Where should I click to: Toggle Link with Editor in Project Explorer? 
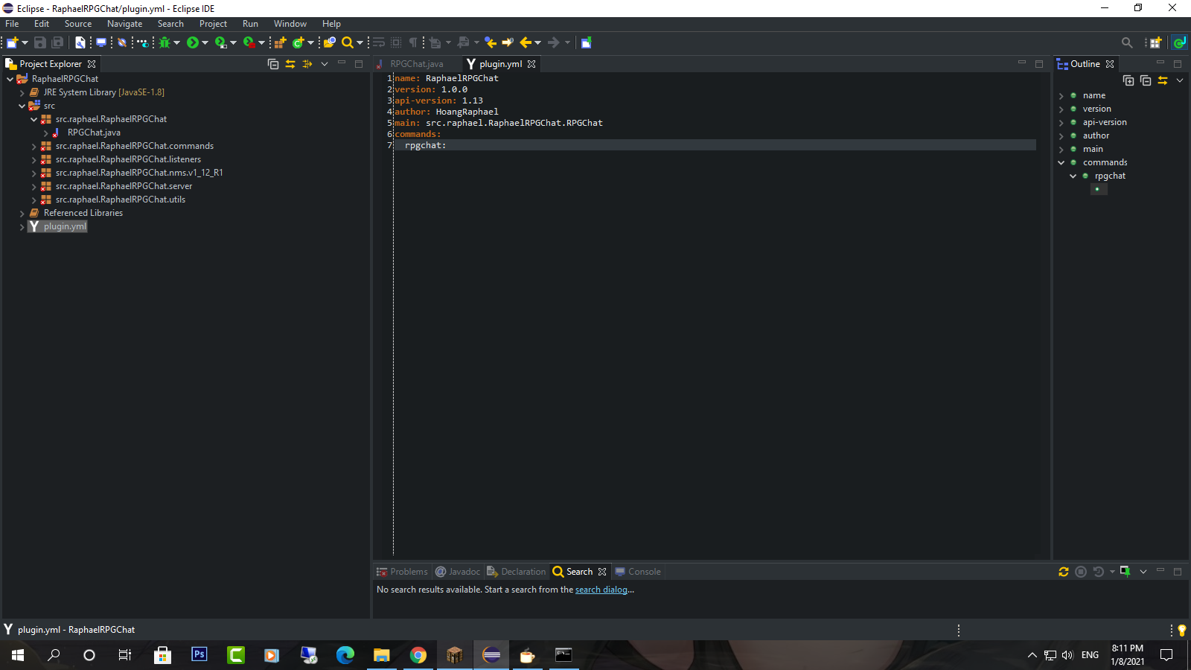[290, 64]
